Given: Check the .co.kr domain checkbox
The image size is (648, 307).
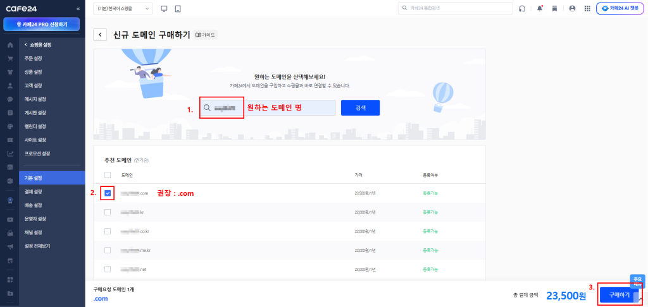Looking at the screenshot, I should (108, 231).
